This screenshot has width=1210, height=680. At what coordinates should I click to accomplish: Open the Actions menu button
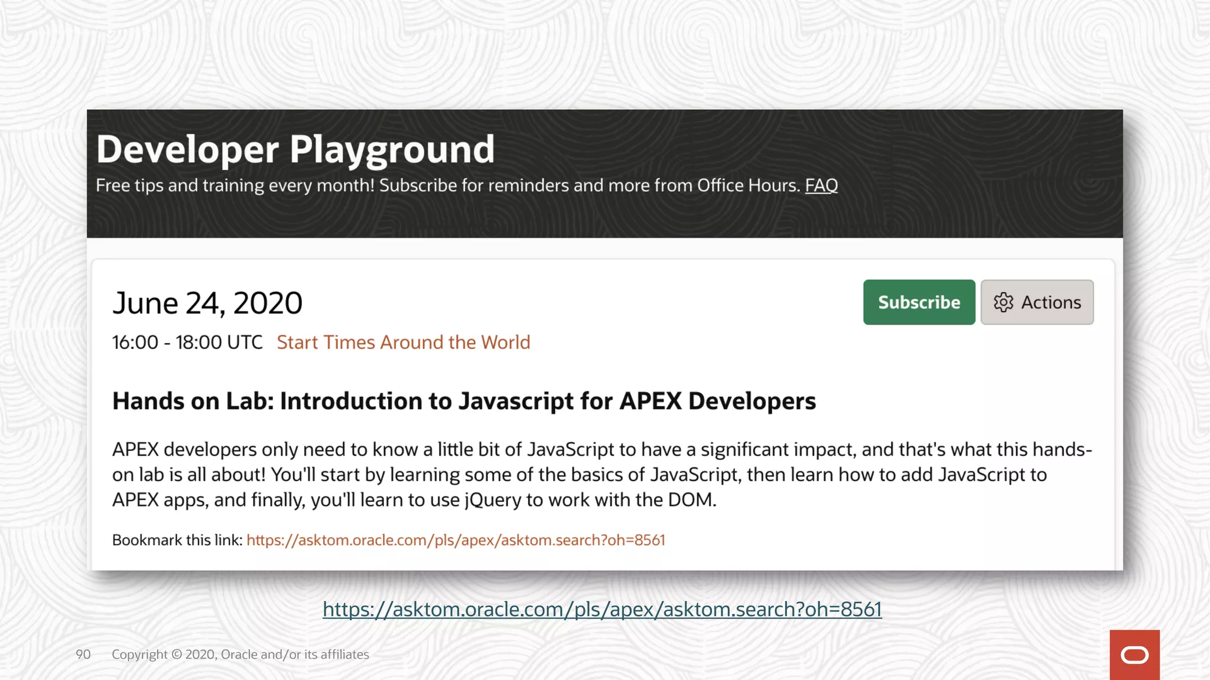(x=1037, y=302)
